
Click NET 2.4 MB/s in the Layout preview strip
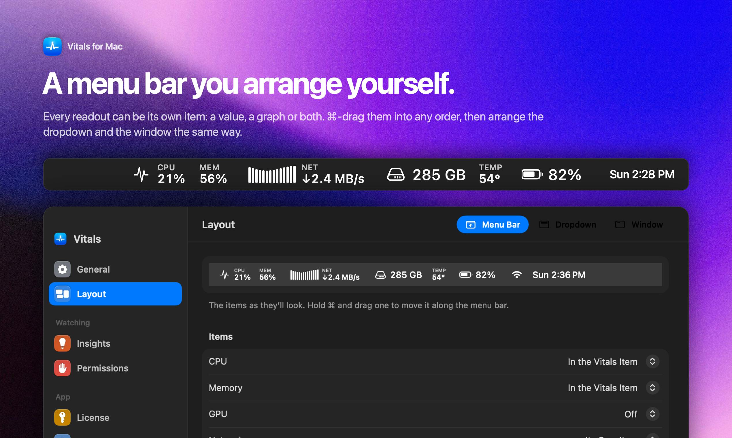[341, 275]
